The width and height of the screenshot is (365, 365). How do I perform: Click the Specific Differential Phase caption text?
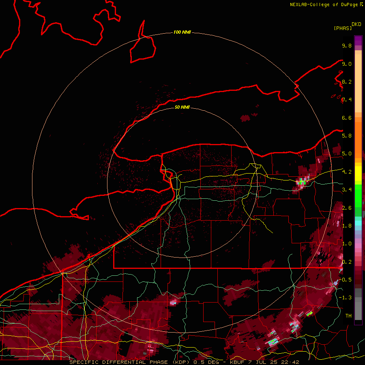coord(185,362)
